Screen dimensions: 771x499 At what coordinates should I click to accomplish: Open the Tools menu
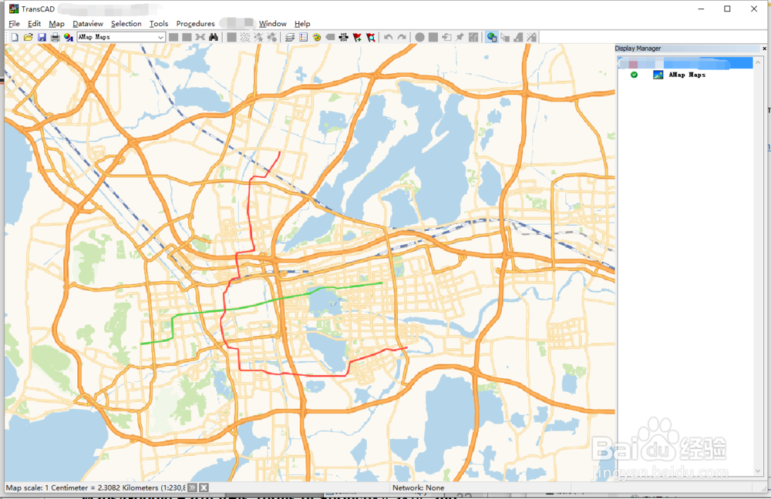tap(159, 24)
